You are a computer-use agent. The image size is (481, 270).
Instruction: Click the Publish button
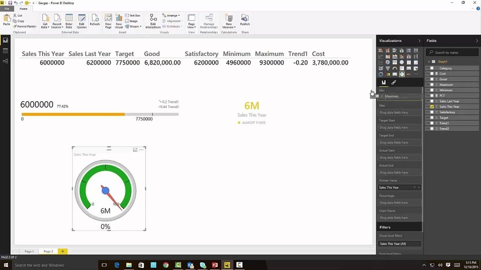tap(245, 20)
